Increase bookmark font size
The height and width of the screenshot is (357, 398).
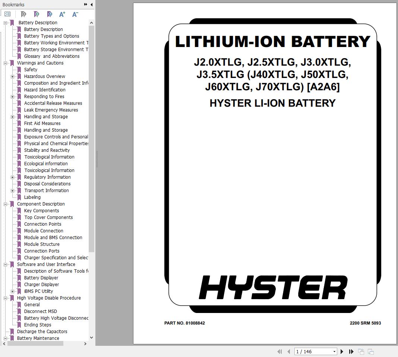click(x=62, y=14)
